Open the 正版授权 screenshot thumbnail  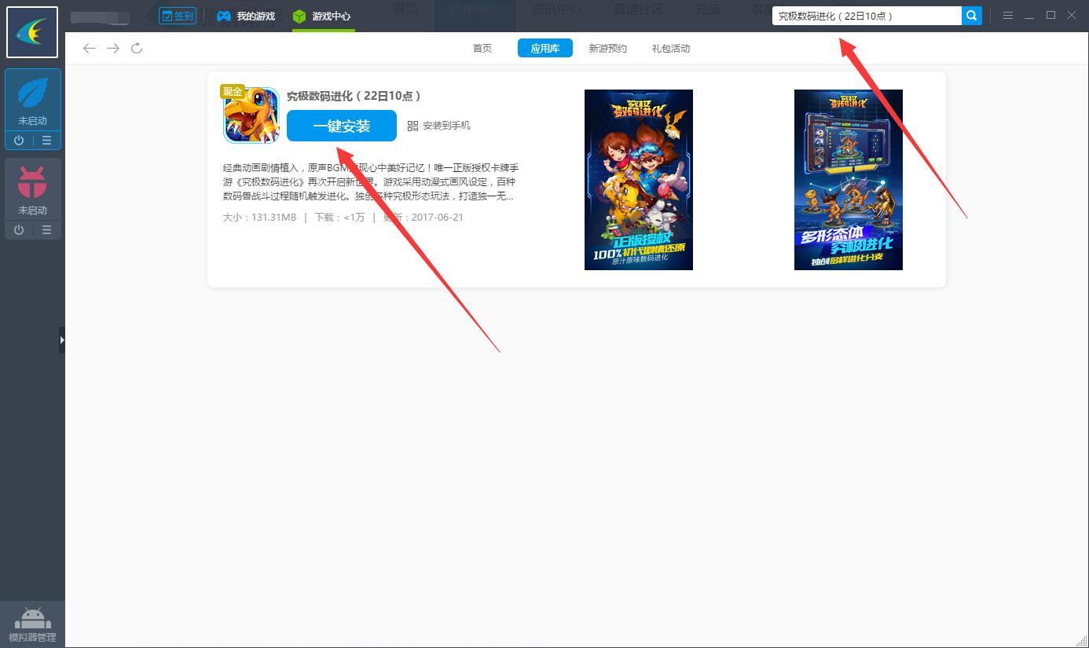coord(639,180)
